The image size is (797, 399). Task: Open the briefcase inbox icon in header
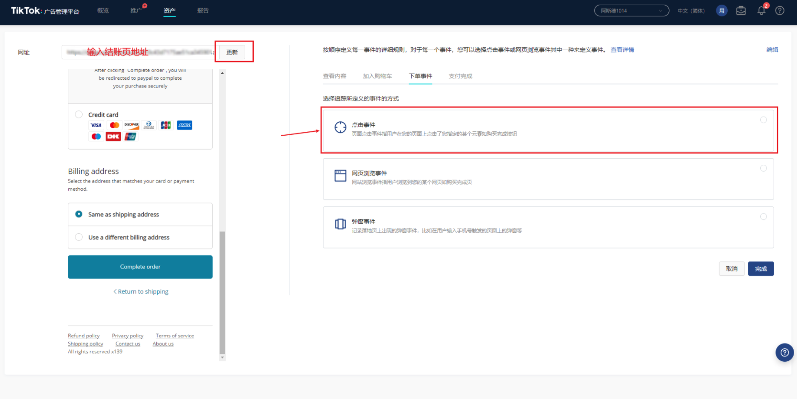[x=741, y=11]
